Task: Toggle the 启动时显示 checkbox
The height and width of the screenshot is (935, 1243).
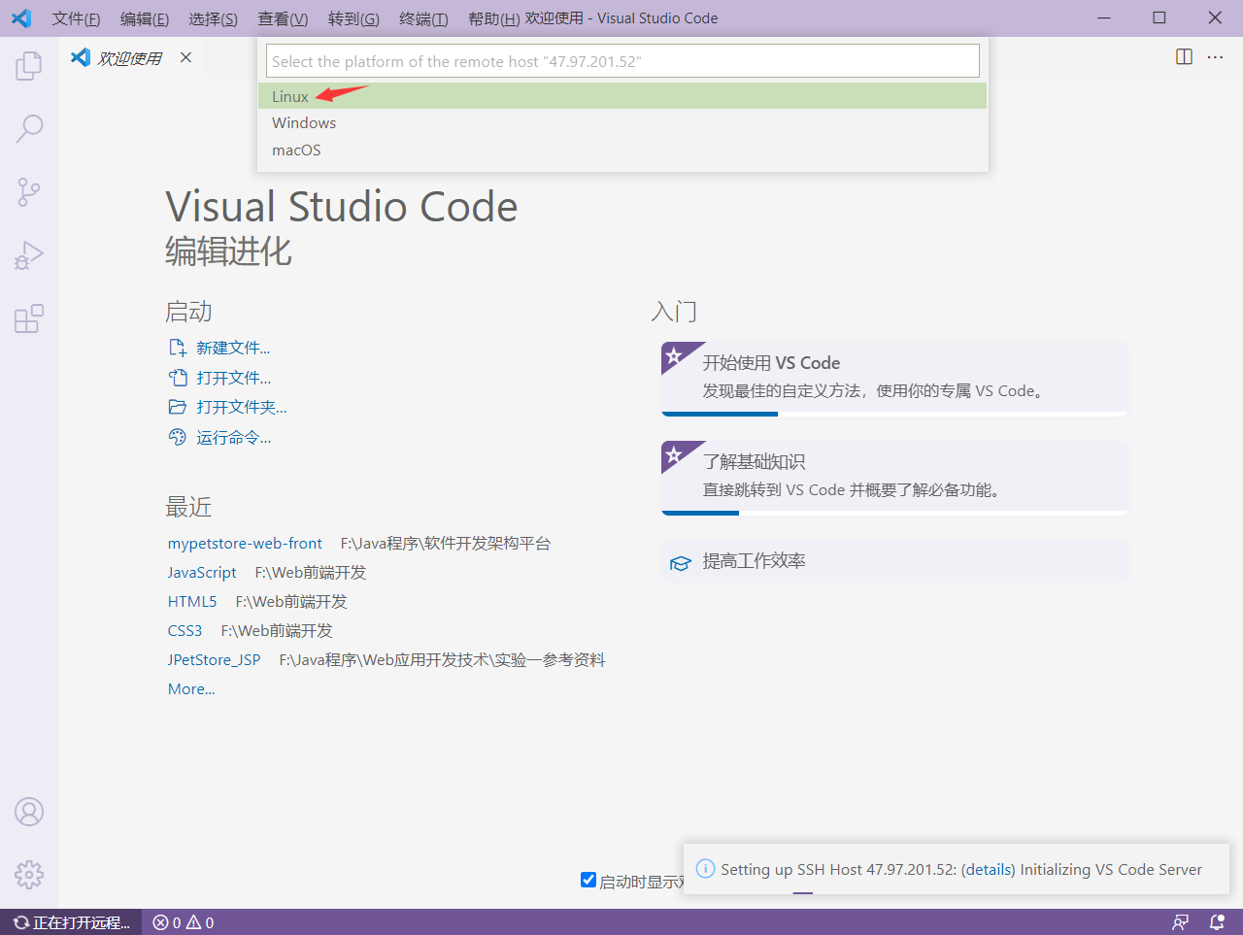Action: tap(588, 880)
